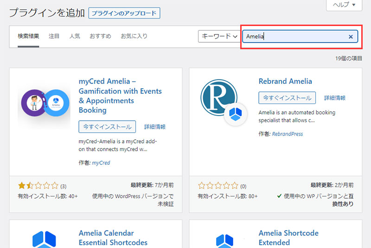
Task: Click the Amelia Shortcode Extended plugin icon
Action: [224, 241]
